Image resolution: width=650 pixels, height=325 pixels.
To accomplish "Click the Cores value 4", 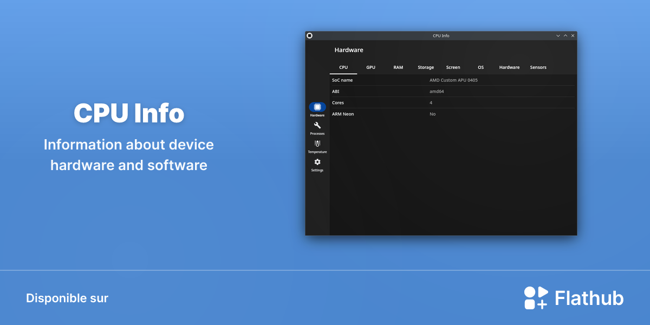I will point(431,102).
